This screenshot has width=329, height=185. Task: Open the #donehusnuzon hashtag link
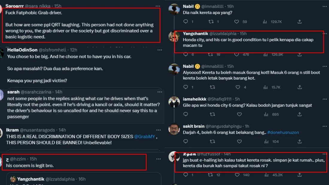click(x=283, y=132)
